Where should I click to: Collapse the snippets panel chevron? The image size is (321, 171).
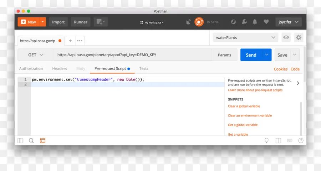(298, 83)
